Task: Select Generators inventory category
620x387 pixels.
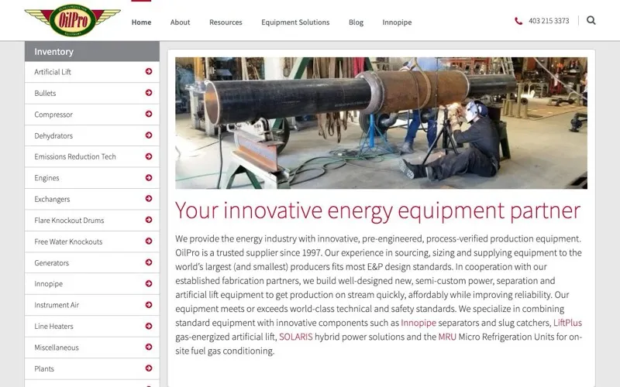Action: (x=92, y=263)
